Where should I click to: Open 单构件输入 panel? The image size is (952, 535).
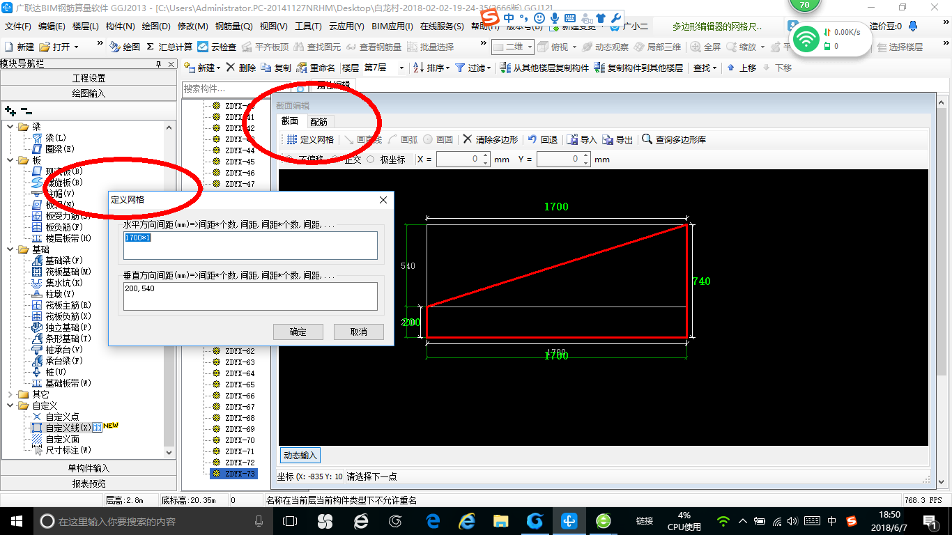pyautogui.click(x=89, y=468)
